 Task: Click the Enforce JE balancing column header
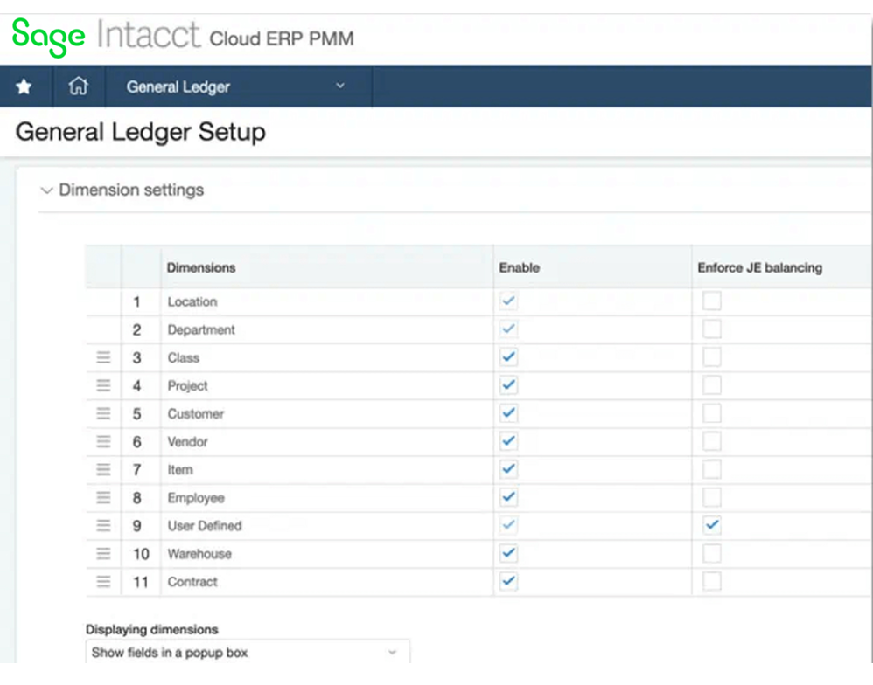tap(759, 267)
